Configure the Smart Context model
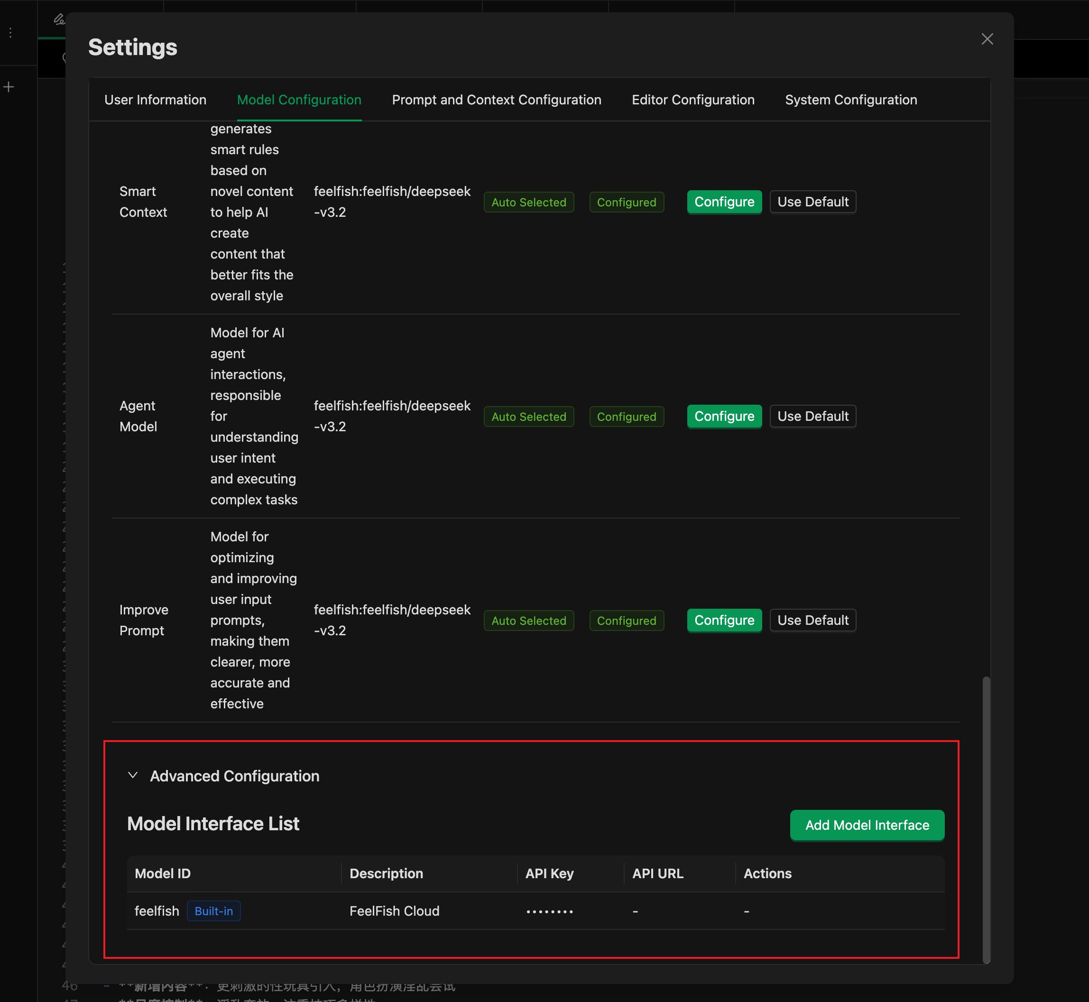The image size is (1089, 1002). click(724, 202)
